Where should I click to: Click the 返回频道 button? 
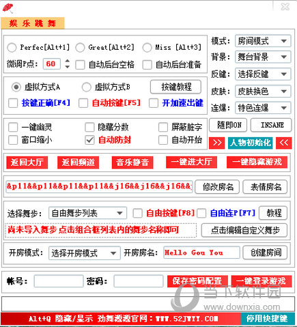pyautogui.click(x=78, y=162)
